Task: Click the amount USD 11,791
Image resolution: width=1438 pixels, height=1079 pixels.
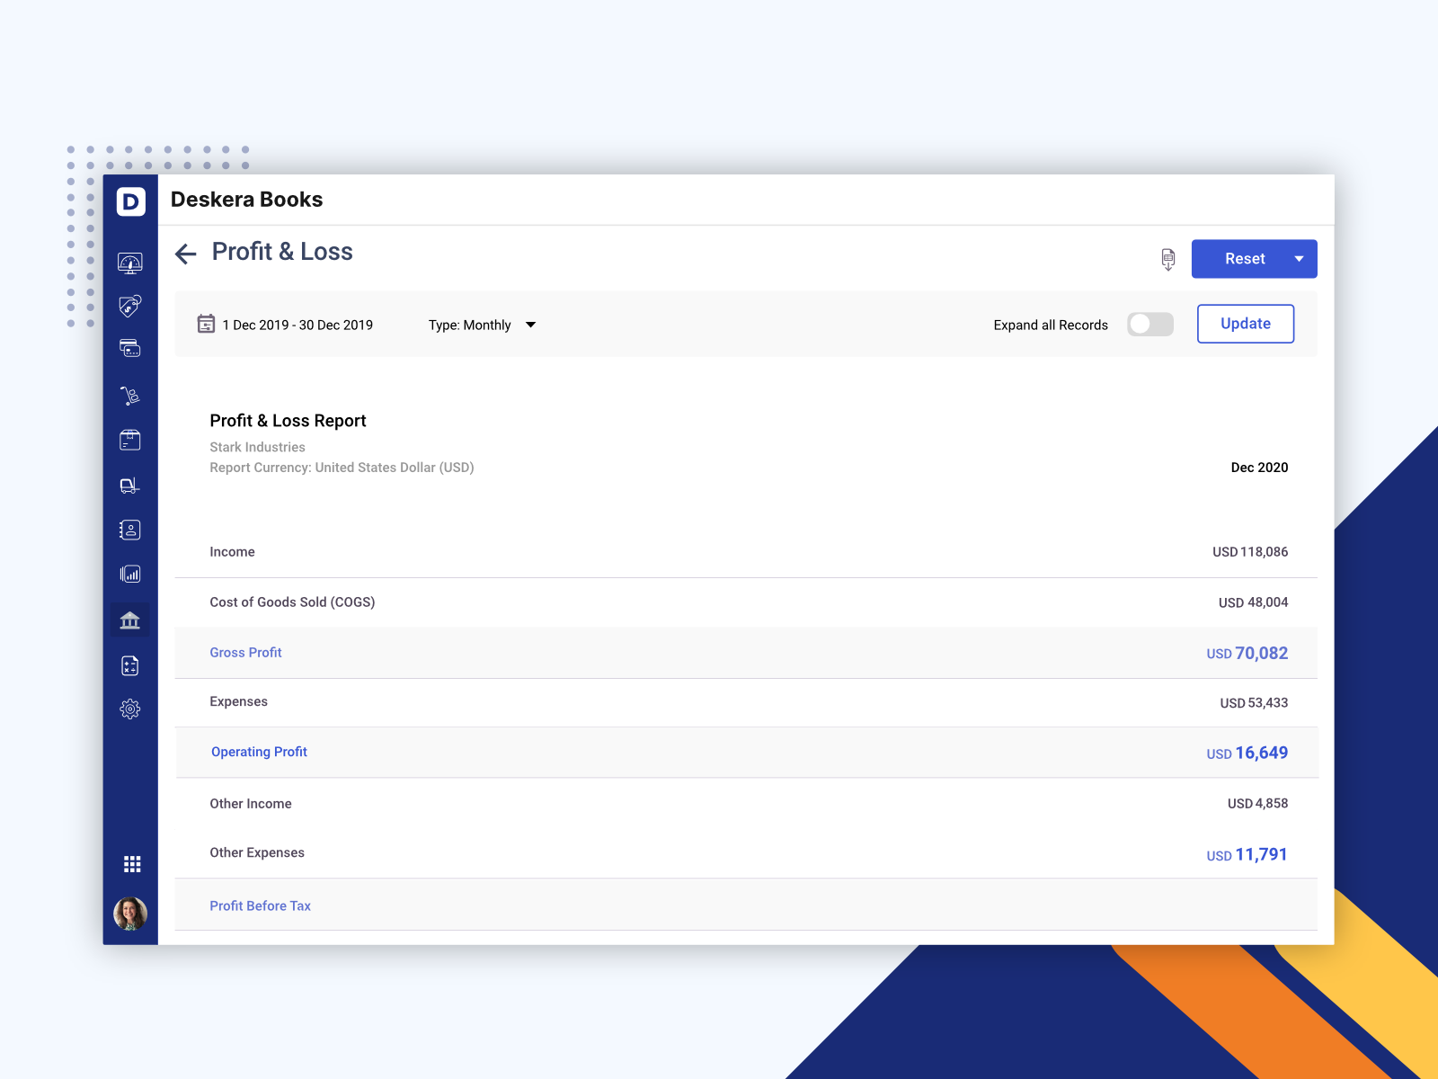Action: click(x=1247, y=855)
